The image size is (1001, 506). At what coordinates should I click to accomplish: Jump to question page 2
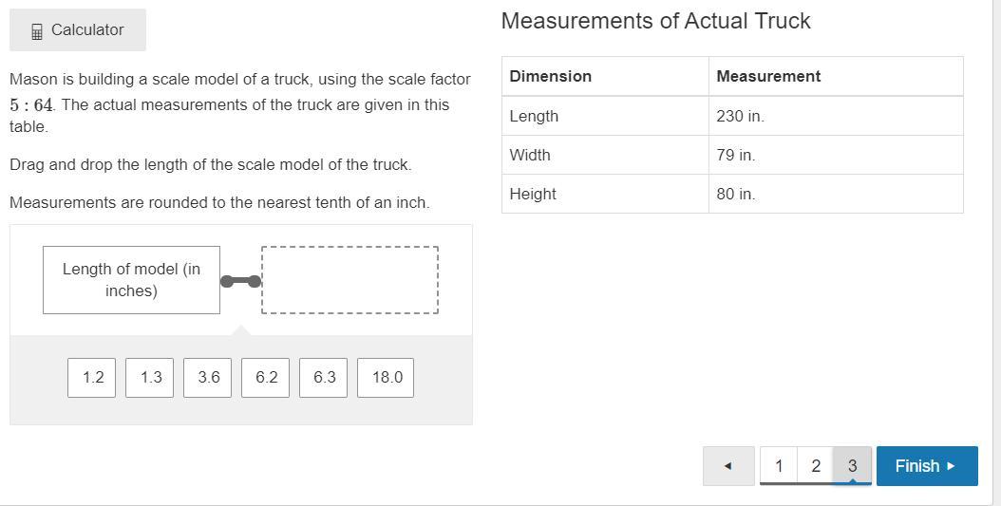point(815,466)
